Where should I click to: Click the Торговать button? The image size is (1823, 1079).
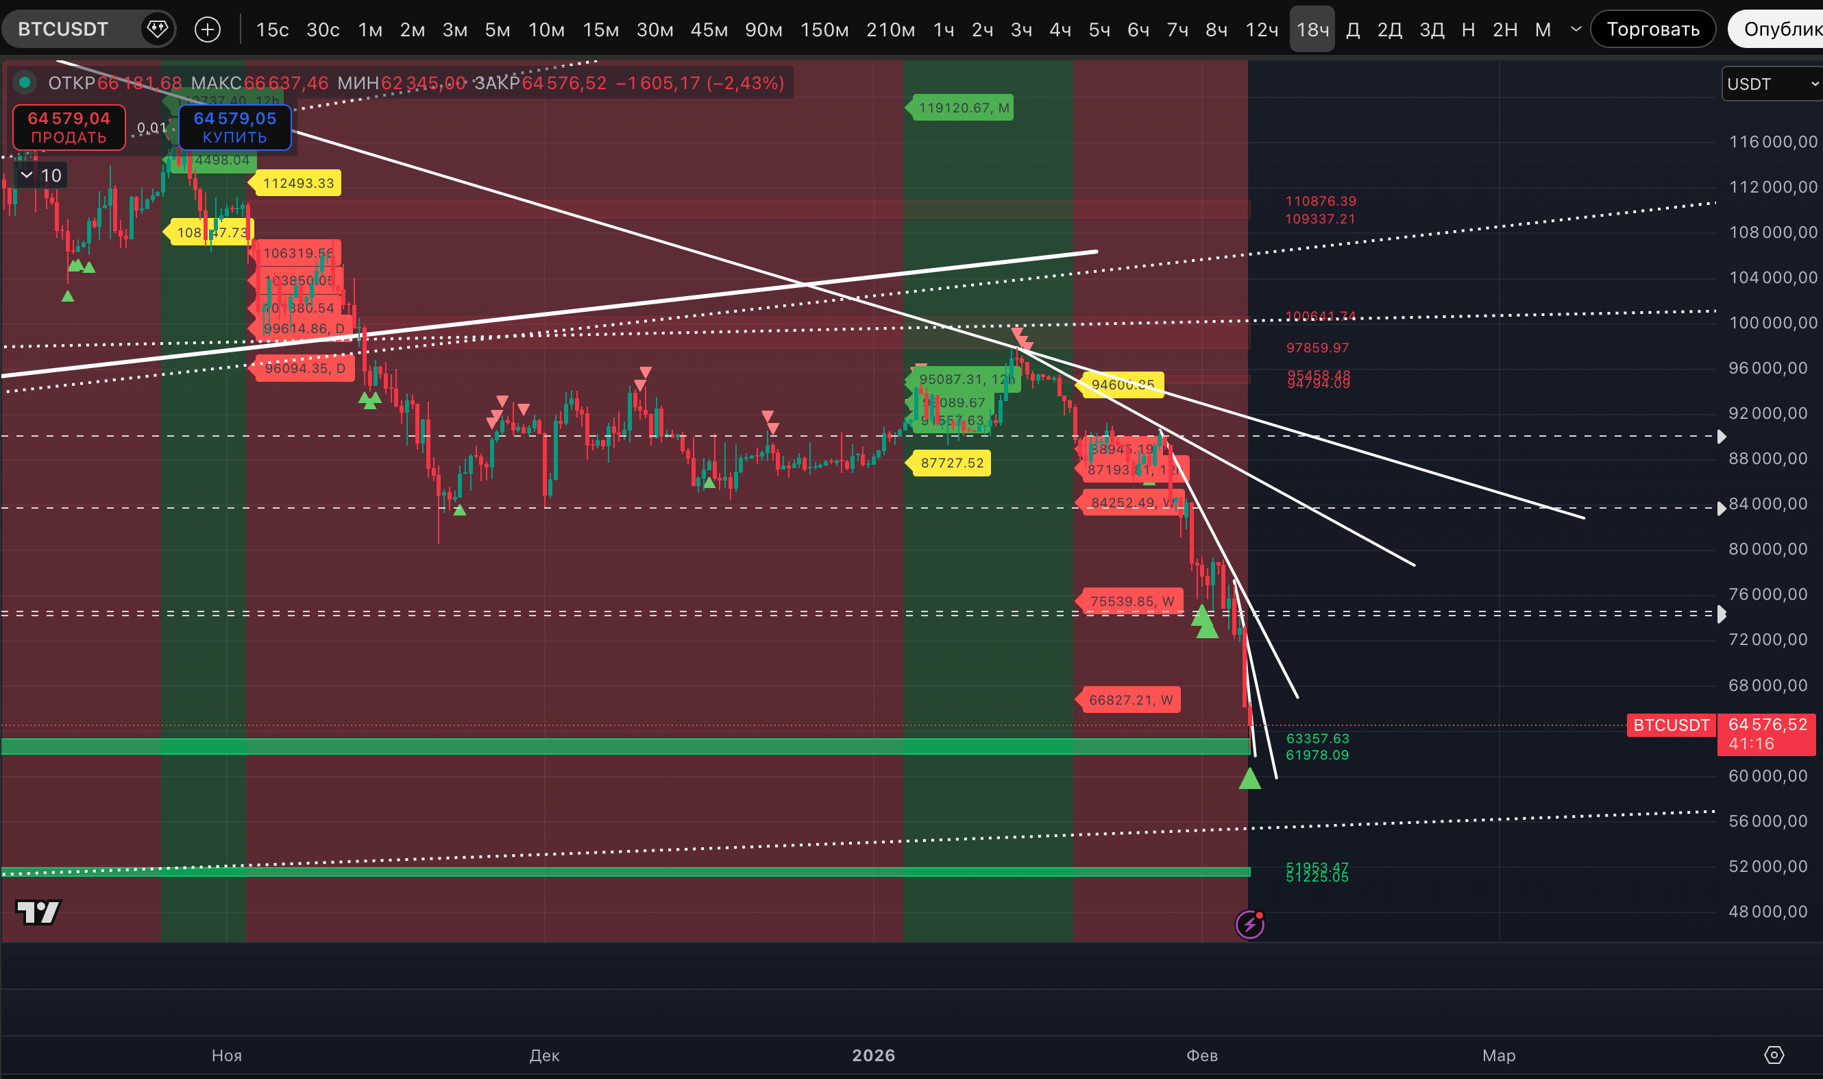(1652, 29)
